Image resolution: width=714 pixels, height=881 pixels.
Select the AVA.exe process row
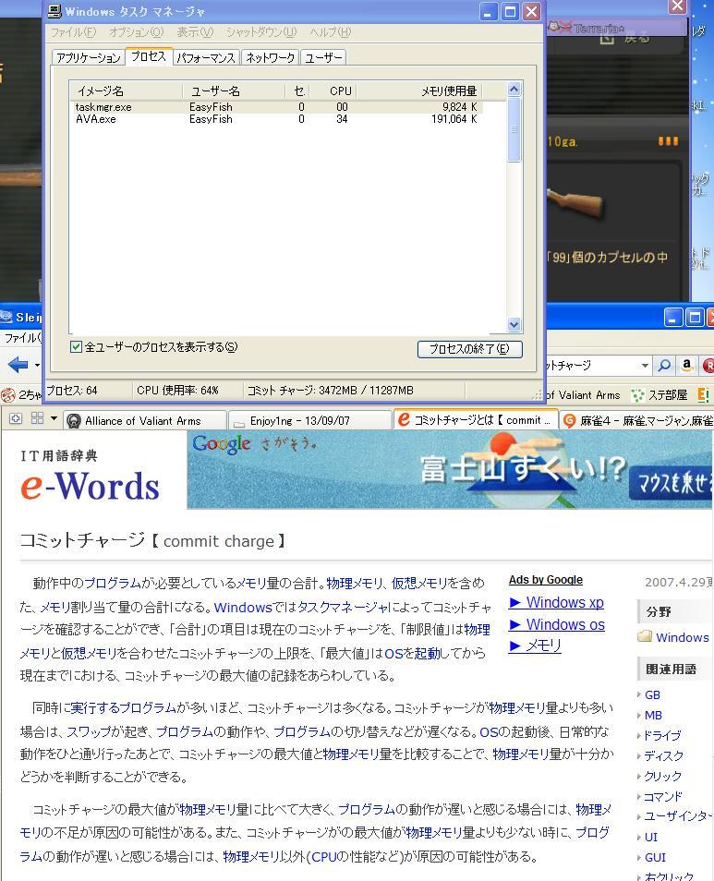(x=96, y=119)
